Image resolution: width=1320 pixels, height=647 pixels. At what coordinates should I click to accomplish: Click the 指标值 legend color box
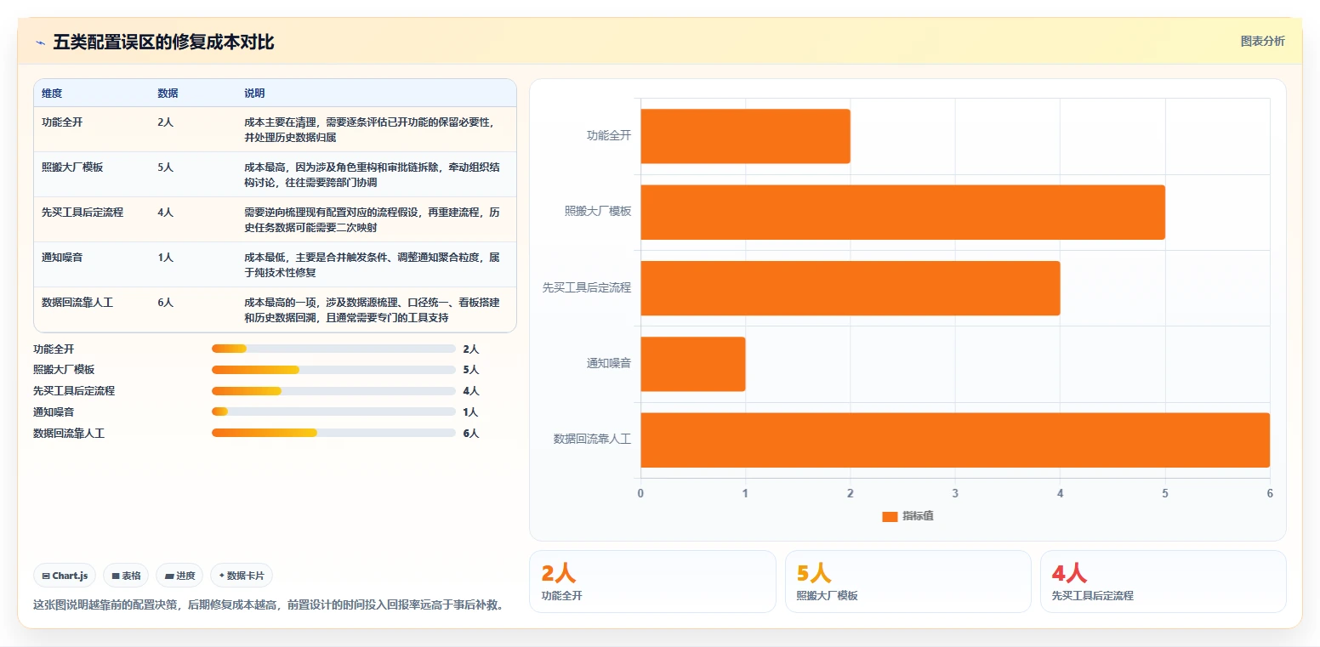pos(890,517)
